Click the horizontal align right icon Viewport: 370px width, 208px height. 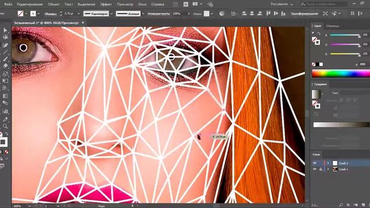pos(260,14)
